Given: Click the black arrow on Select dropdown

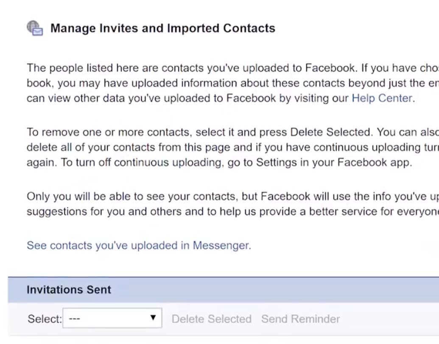Looking at the screenshot, I should (153, 318).
